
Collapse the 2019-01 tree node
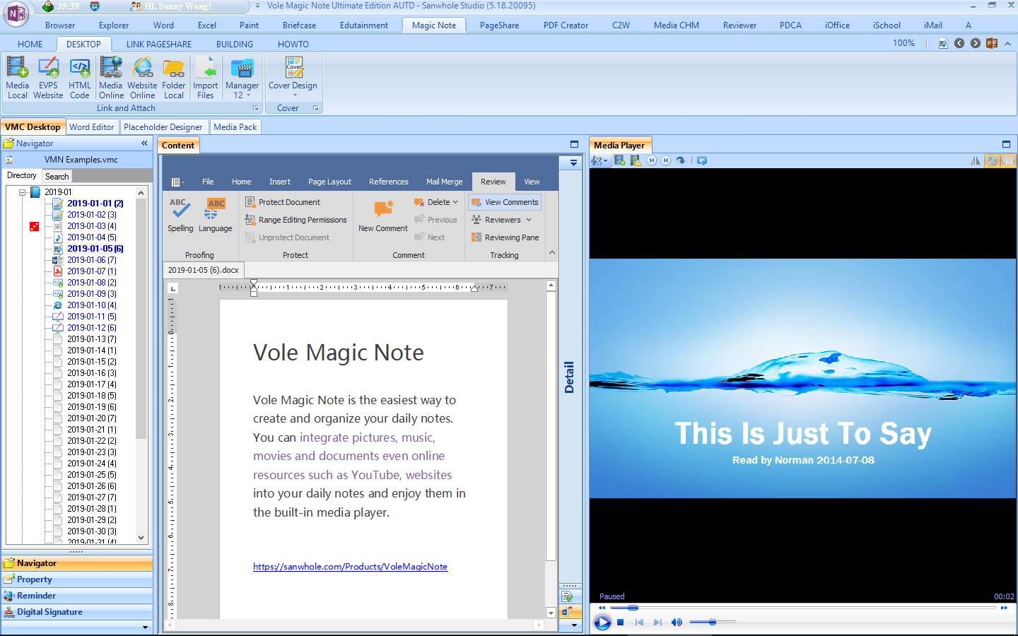(23, 192)
